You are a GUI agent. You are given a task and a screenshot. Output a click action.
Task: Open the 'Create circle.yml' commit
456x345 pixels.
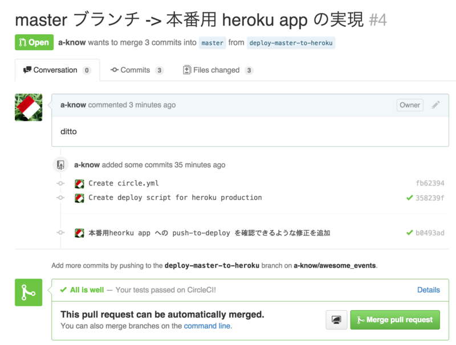(x=124, y=183)
